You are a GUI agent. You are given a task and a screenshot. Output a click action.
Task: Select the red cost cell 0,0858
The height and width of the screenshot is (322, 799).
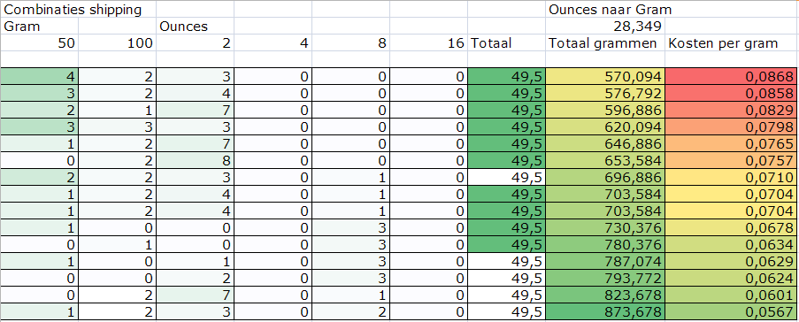tap(731, 93)
